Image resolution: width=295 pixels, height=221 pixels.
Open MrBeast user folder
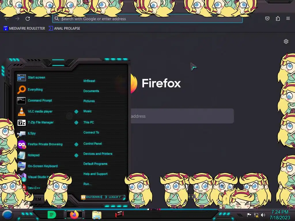89,81
